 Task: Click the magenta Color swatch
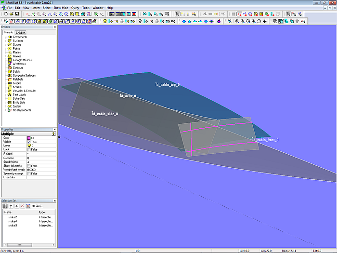pos(29,138)
